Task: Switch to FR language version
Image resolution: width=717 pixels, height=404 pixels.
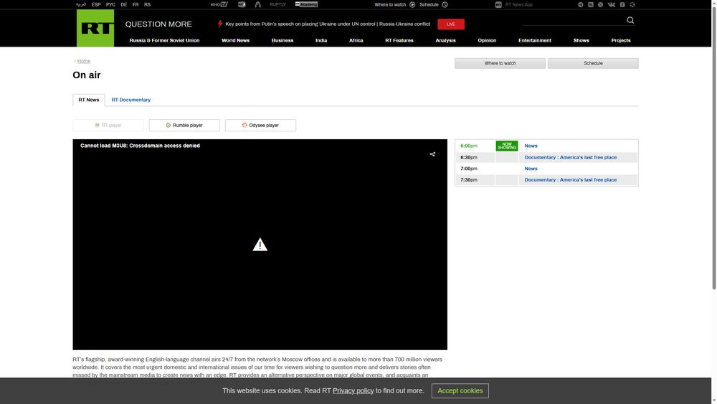Action: click(136, 4)
